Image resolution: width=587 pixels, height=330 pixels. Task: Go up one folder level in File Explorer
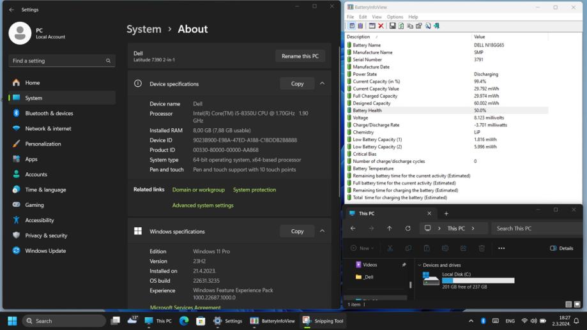pos(390,229)
